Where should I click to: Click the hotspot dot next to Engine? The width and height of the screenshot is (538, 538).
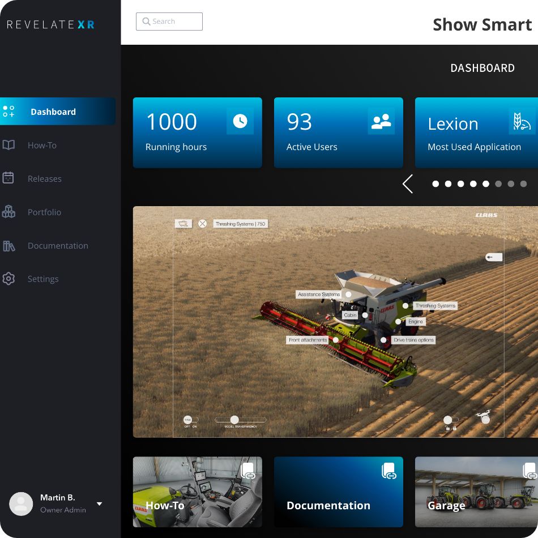(x=398, y=322)
